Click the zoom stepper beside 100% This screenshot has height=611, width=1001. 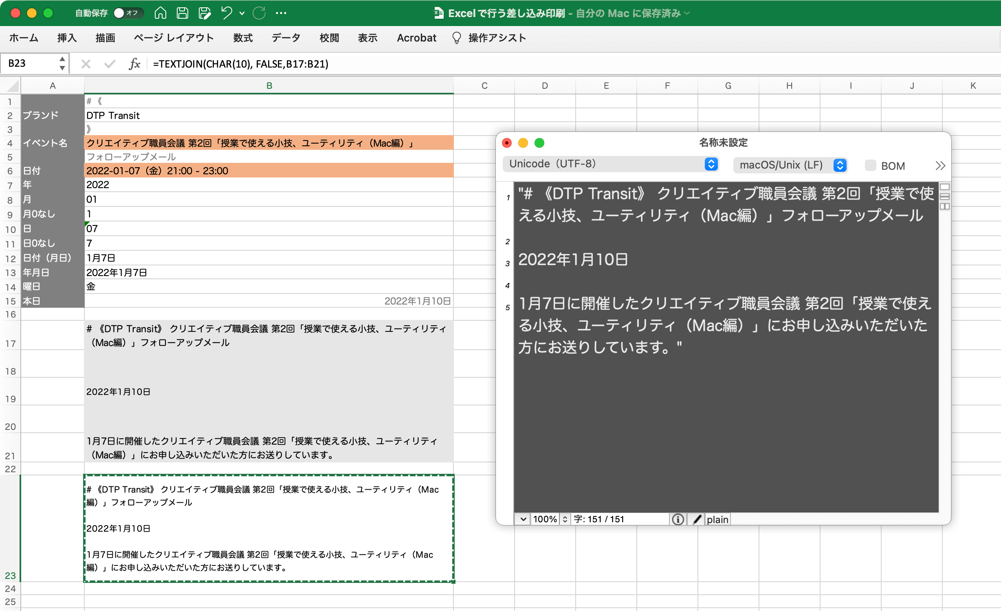pyautogui.click(x=565, y=519)
